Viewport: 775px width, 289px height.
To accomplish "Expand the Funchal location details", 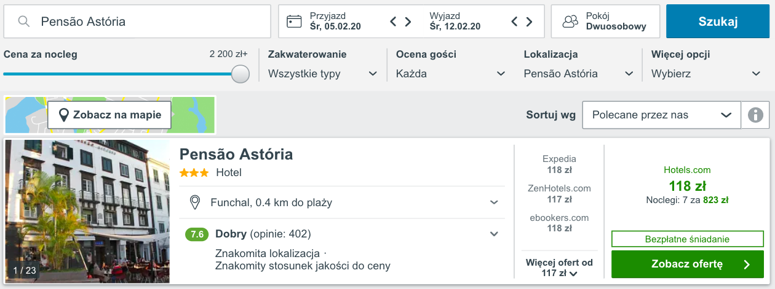I will coord(342,202).
